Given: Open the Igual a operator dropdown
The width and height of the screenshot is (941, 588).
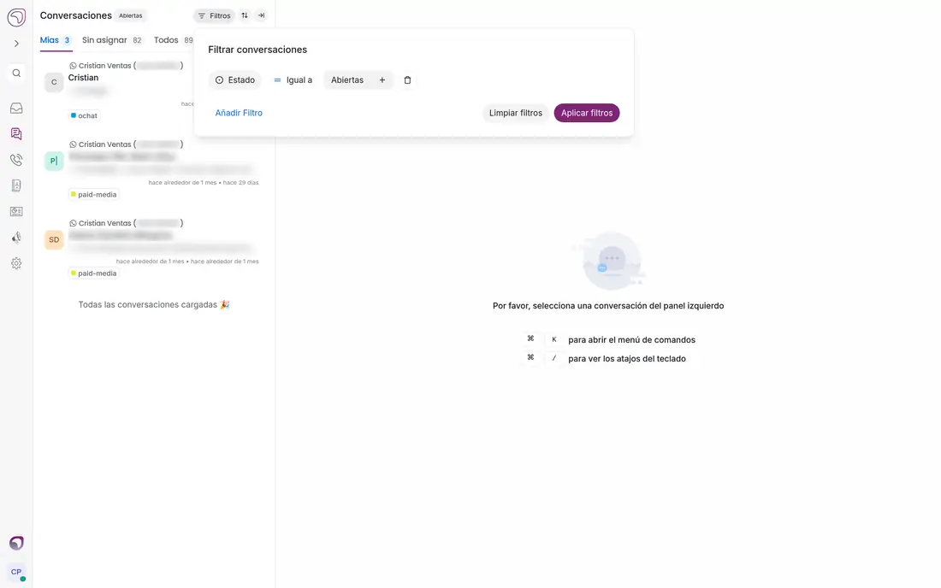Looking at the screenshot, I should (x=293, y=79).
